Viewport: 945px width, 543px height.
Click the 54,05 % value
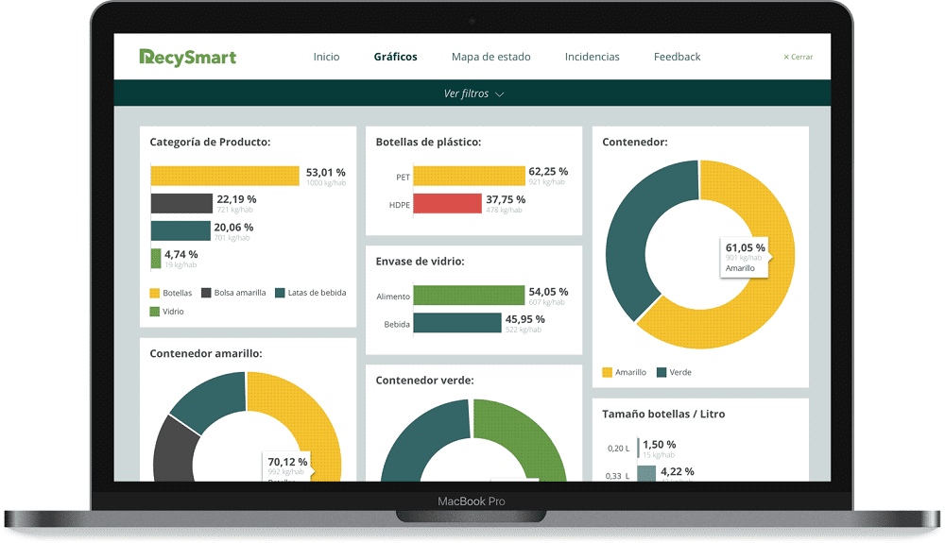[x=548, y=292]
